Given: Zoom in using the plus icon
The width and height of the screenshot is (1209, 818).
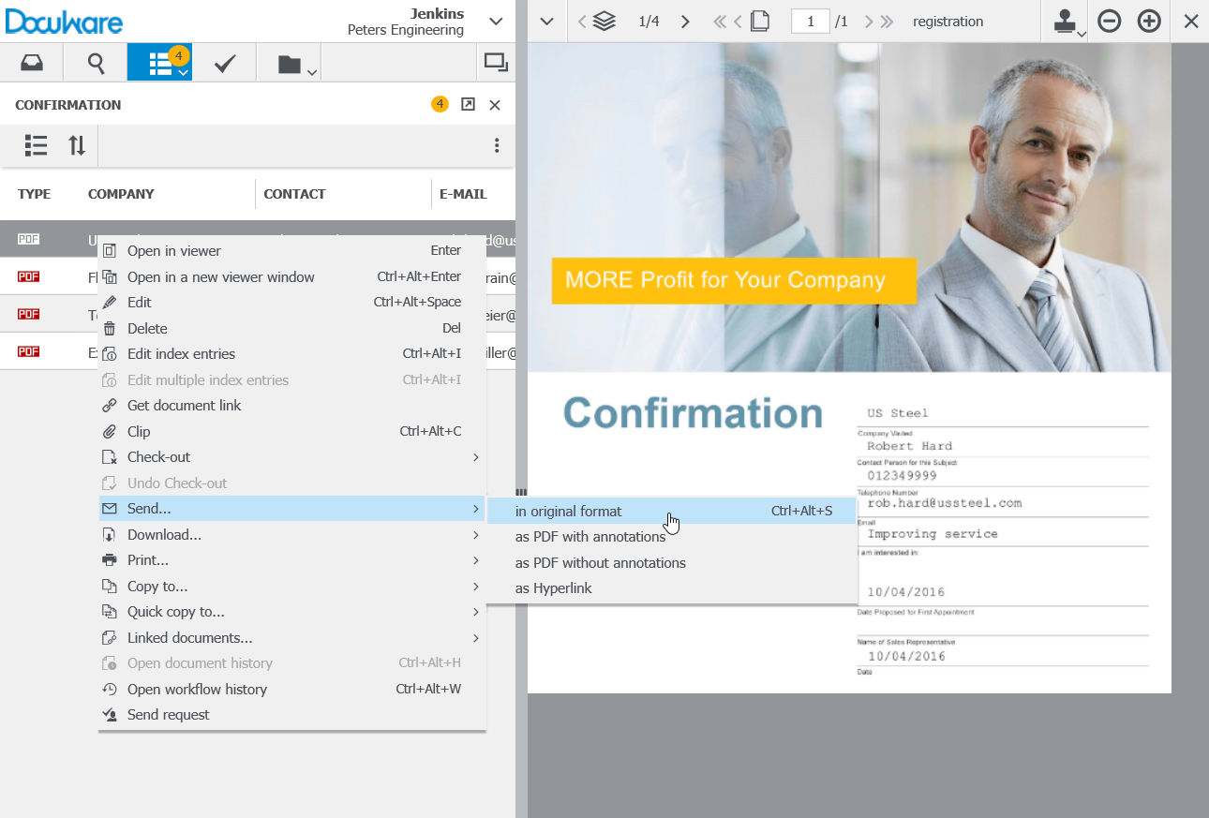Looking at the screenshot, I should point(1148,20).
